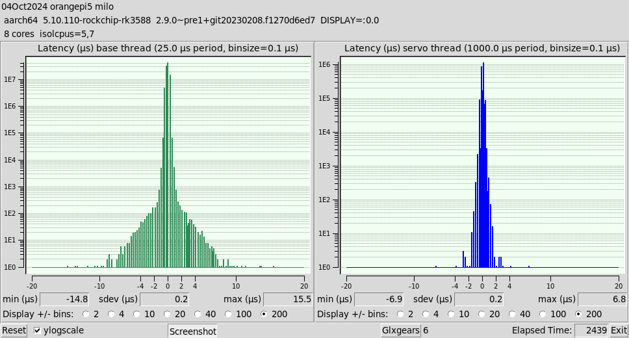This screenshot has height=338, width=629.
Task: Select 20 bins for servo thread
Action: [x=481, y=314]
